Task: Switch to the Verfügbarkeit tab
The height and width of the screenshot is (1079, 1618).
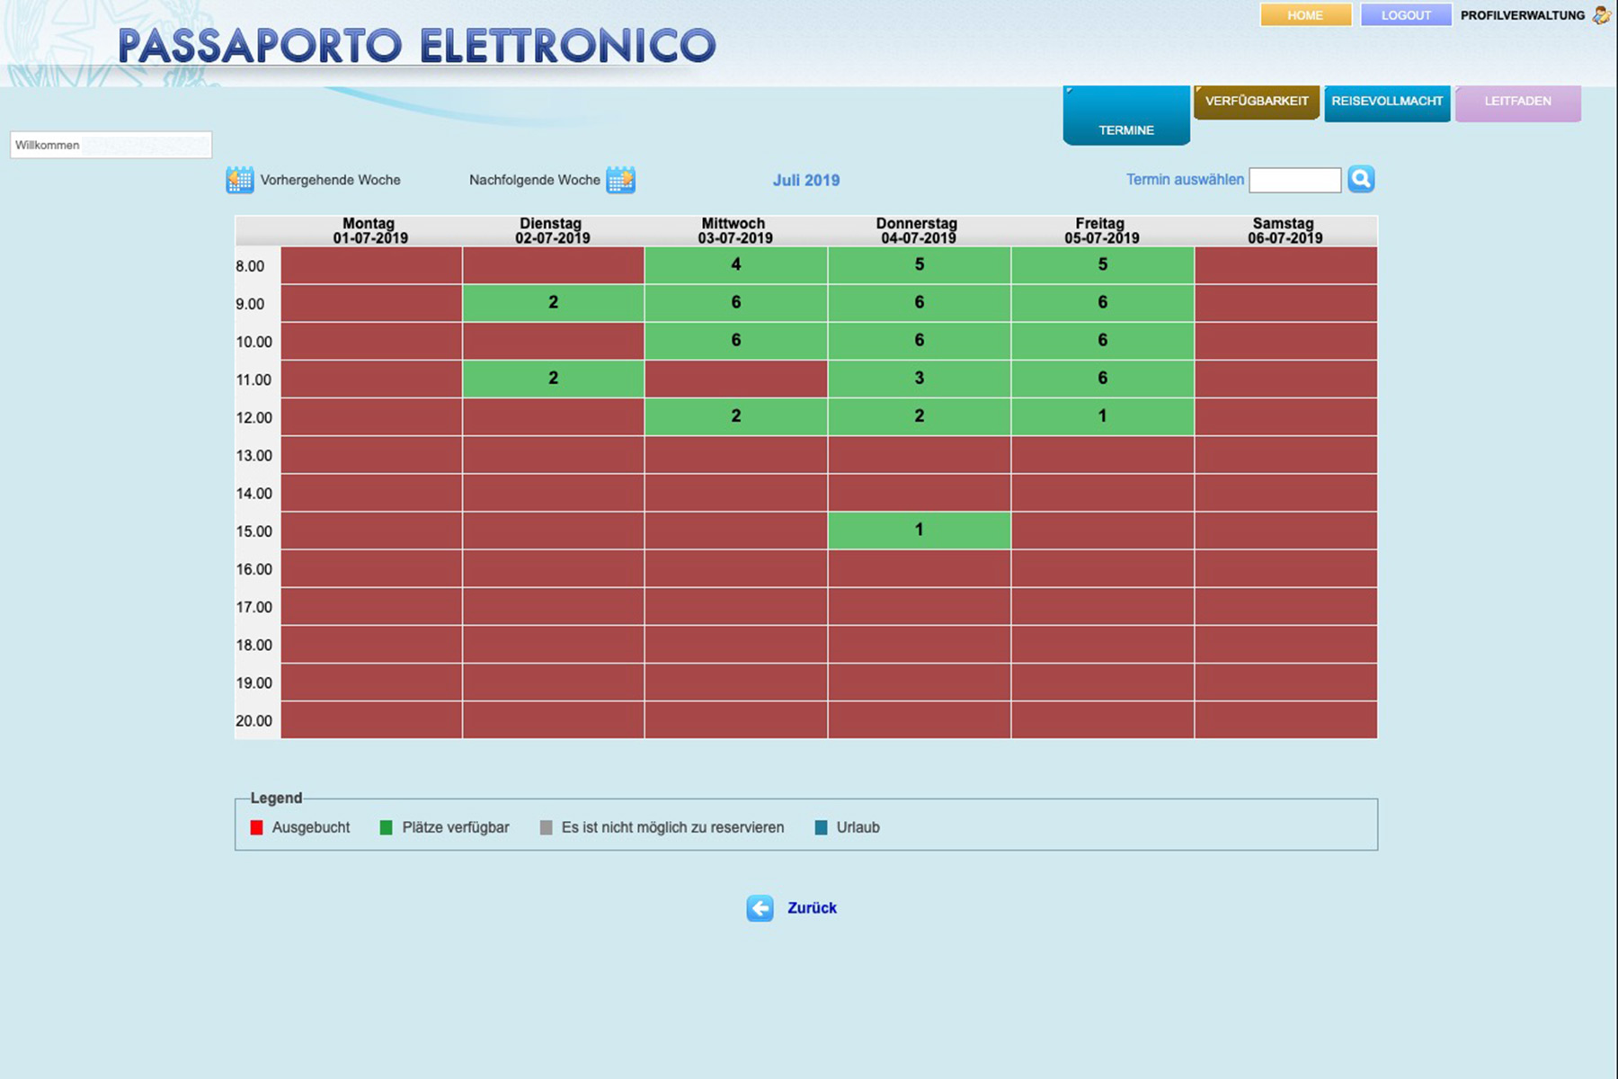Action: (x=1256, y=102)
